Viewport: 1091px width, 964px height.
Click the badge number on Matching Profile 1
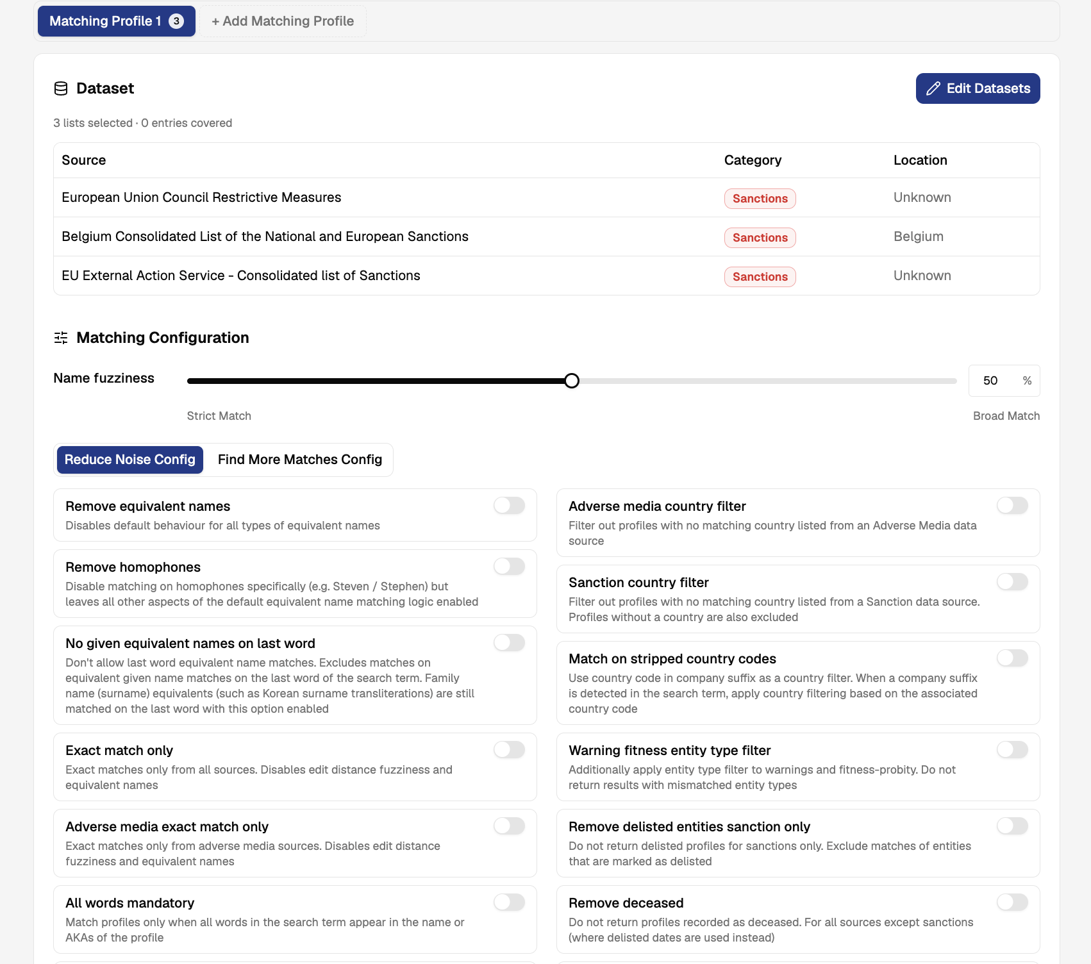[x=176, y=21]
